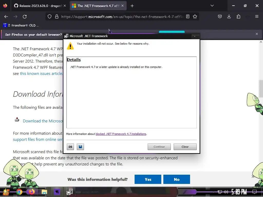
Task: Click the Download Infor heading text
Action: (38, 94)
